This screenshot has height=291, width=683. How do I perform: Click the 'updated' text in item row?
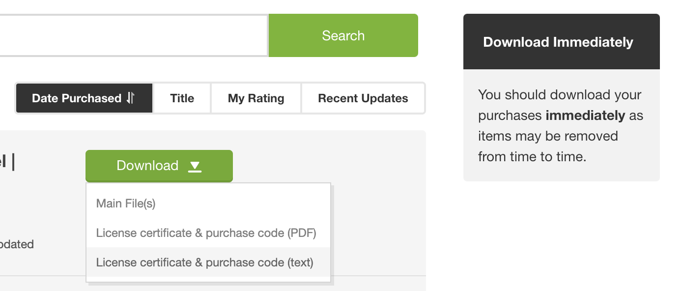tap(17, 244)
